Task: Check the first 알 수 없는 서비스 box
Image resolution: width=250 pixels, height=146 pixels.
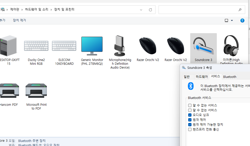Action: 190,106
